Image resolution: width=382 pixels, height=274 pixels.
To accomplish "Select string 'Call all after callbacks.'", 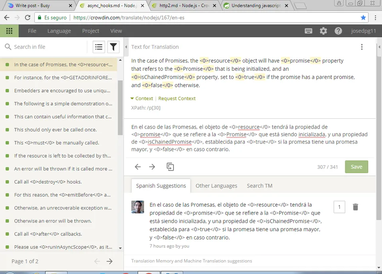I will (x=58, y=234).
